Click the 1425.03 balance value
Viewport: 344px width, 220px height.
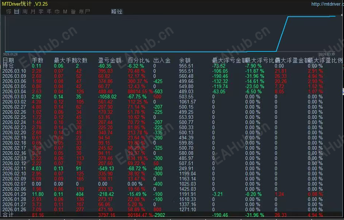click(x=187, y=189)
